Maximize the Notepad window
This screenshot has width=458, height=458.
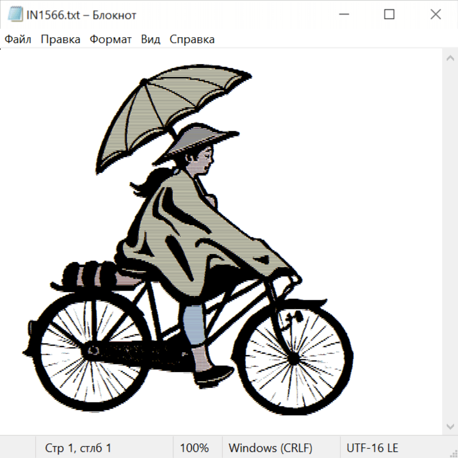(x=389, y=15)
